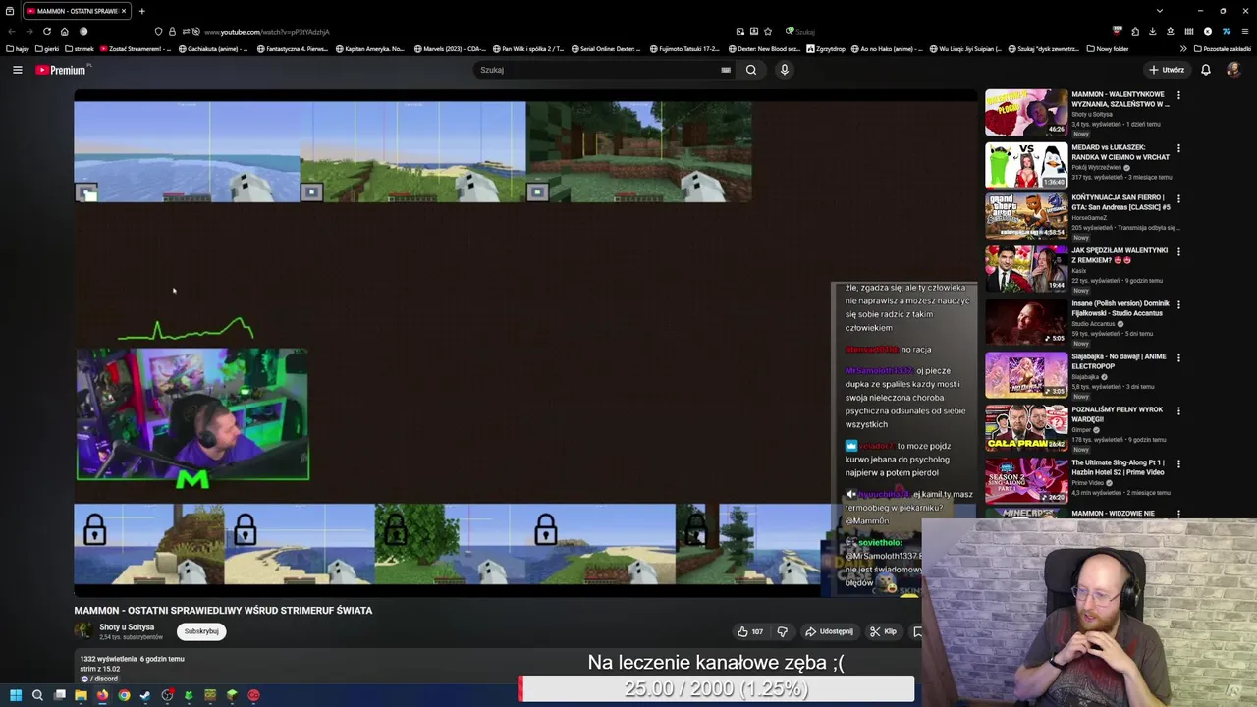Viewport: 1257px width, 707px height.
Task: Open options menu for MEDARD vs ŁUKASZEK video
Action: (1178, 148)
